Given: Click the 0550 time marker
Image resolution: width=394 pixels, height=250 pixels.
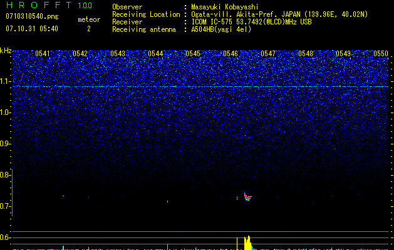Looking at the screenshot, I should 381,54.
